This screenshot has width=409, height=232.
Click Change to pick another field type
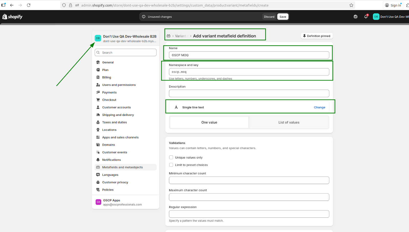(x=319, y=107)
